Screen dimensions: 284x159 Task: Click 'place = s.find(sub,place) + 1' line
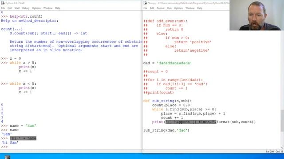coord(193,114)
